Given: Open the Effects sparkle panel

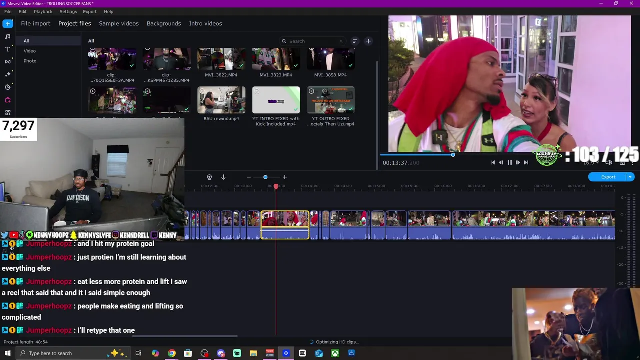Looking at the screenshot, I should (x=8, y=74).
